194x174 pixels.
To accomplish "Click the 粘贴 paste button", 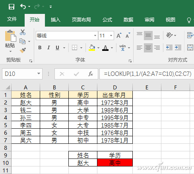I will click(10, 41).
